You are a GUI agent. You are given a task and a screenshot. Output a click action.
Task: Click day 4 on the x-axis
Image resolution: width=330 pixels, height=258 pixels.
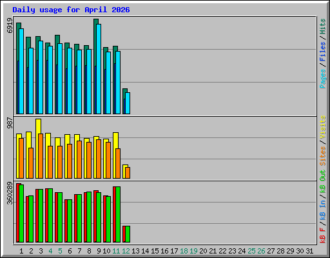[50, 251]
